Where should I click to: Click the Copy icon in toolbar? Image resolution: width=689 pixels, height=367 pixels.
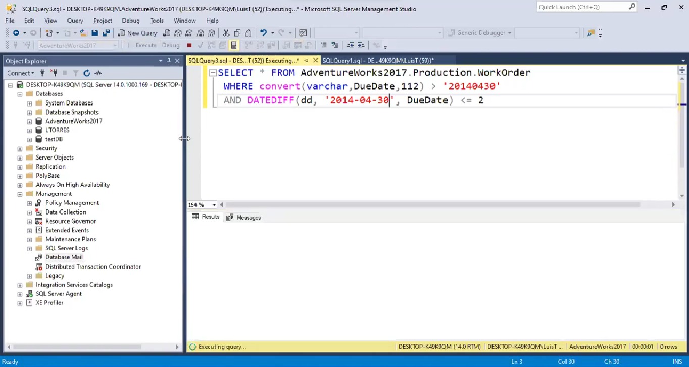click(237, 33)
